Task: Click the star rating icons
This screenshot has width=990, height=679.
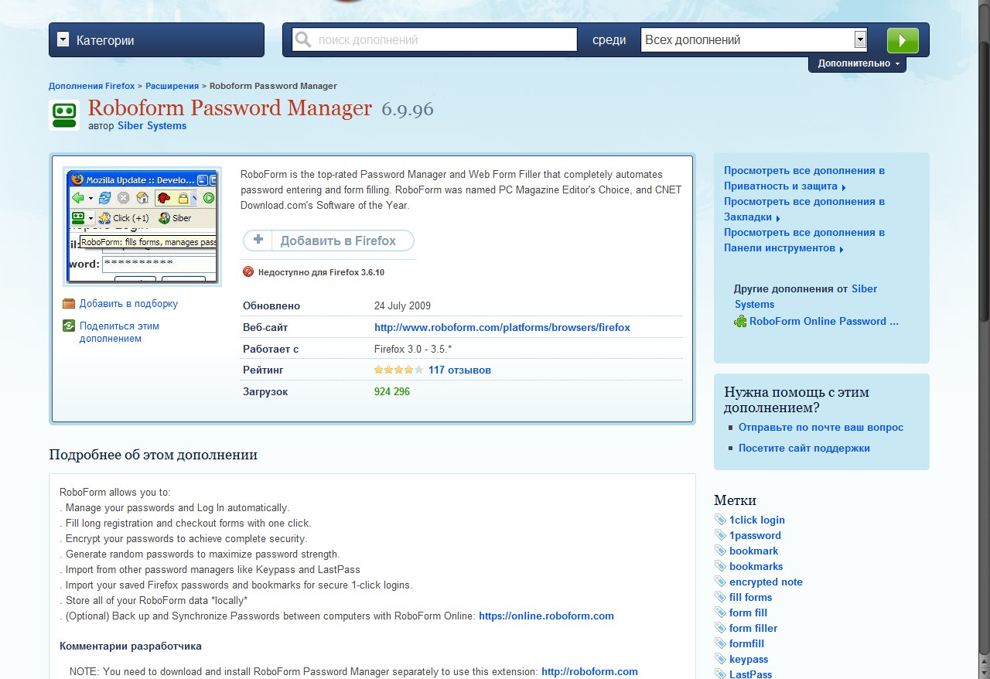Action: 398,370
